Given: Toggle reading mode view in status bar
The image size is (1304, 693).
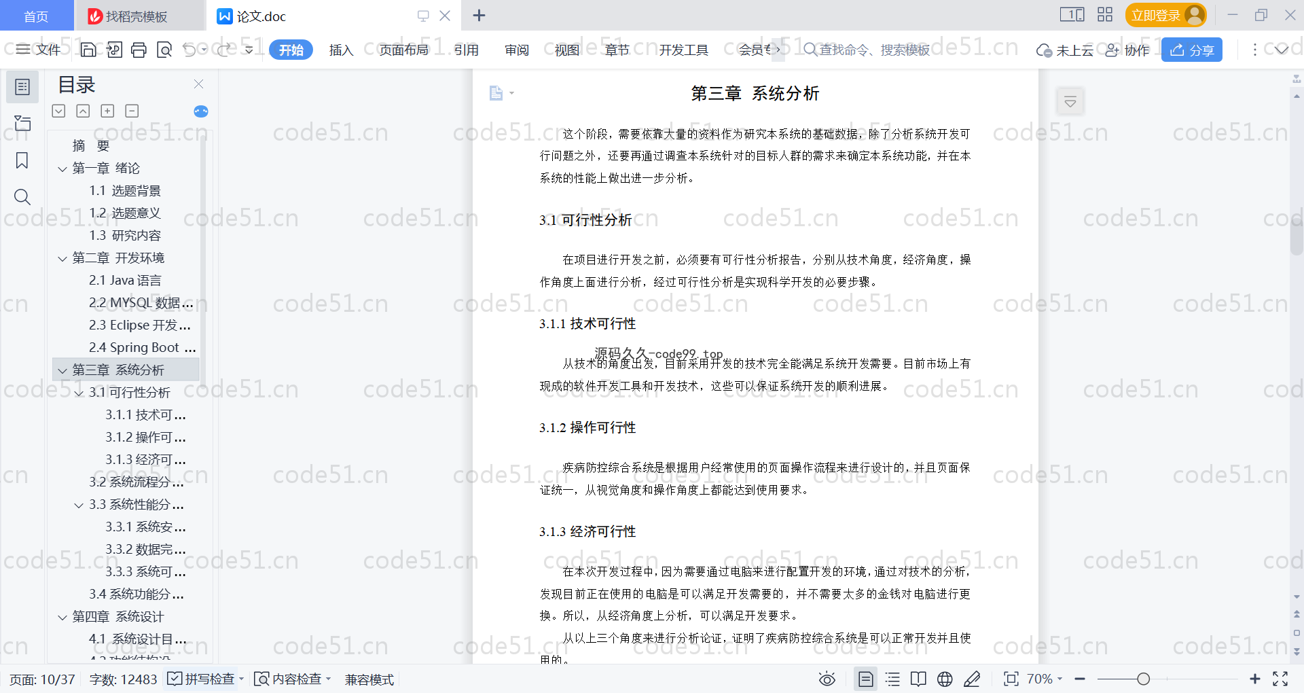Looking at the screenshot, I should (x=918, y=679).
